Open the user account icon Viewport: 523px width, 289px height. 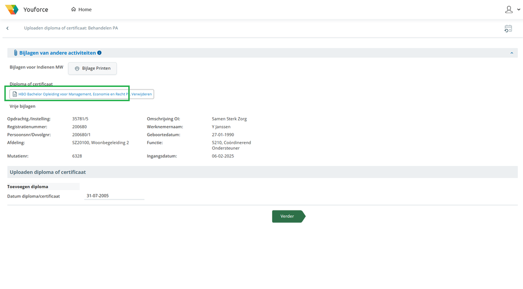(509, 9)
